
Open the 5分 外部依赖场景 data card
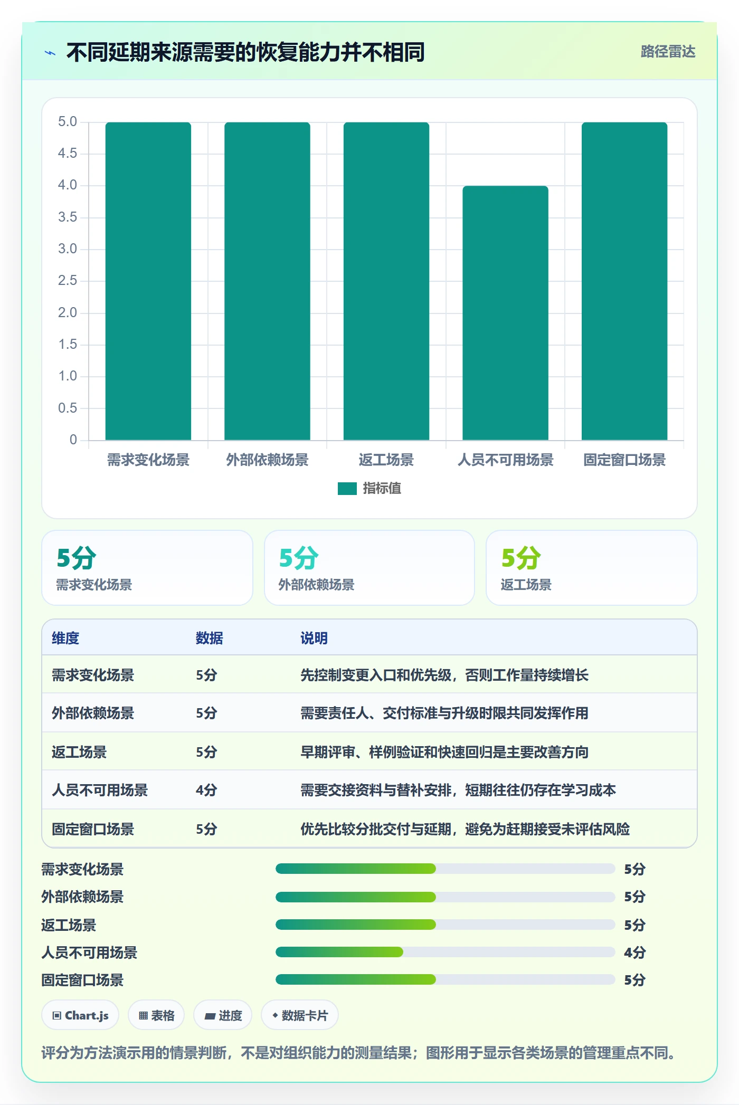click(369, 568)
